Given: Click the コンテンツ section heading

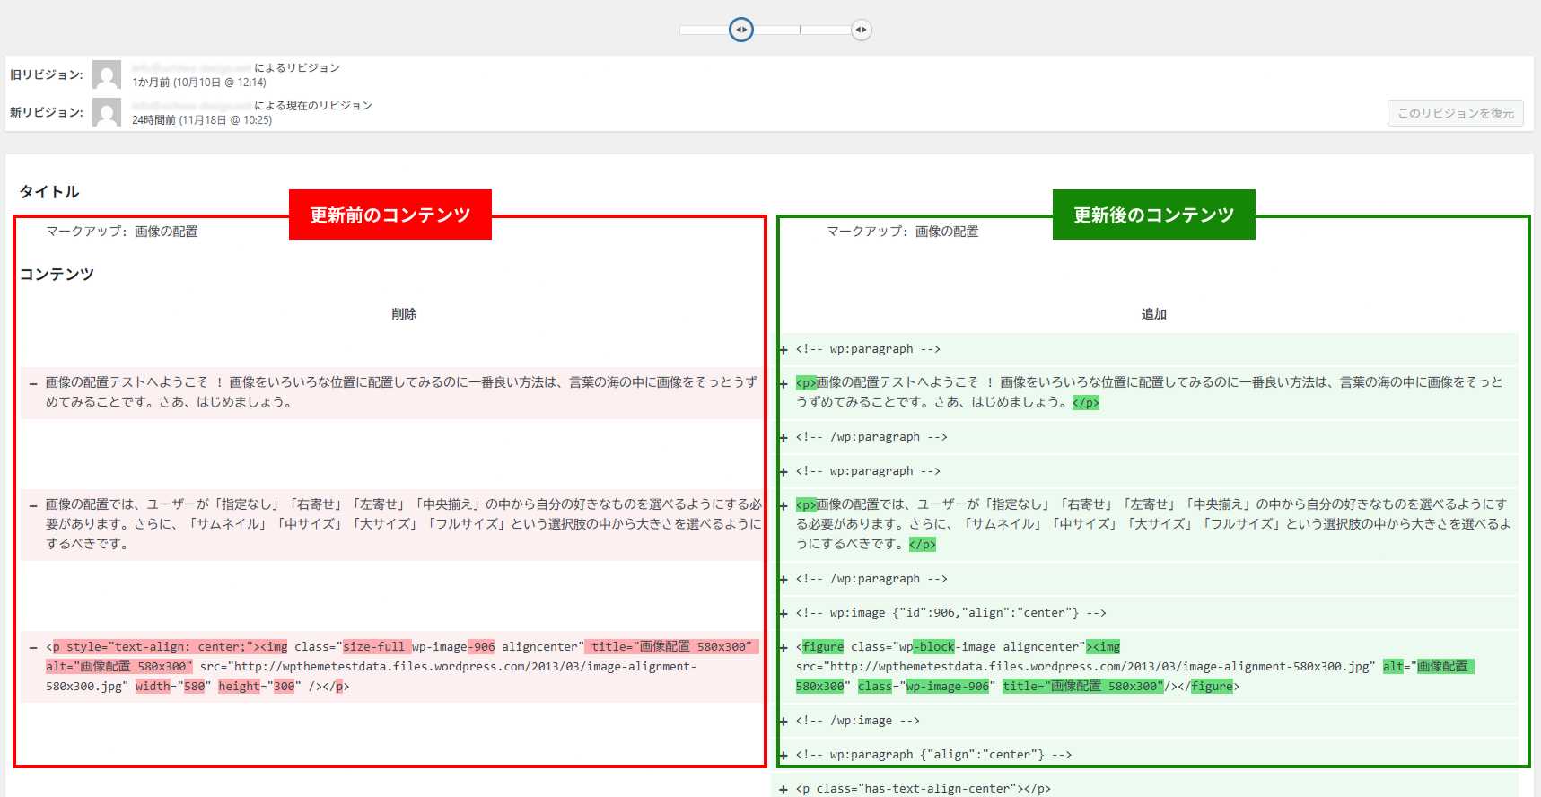Looking at the screenshot, I should (57, 275).
